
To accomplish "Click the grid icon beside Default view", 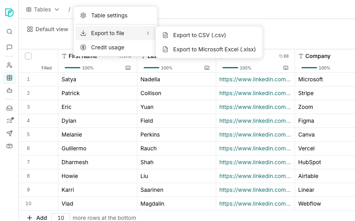I will coord(30,29).
